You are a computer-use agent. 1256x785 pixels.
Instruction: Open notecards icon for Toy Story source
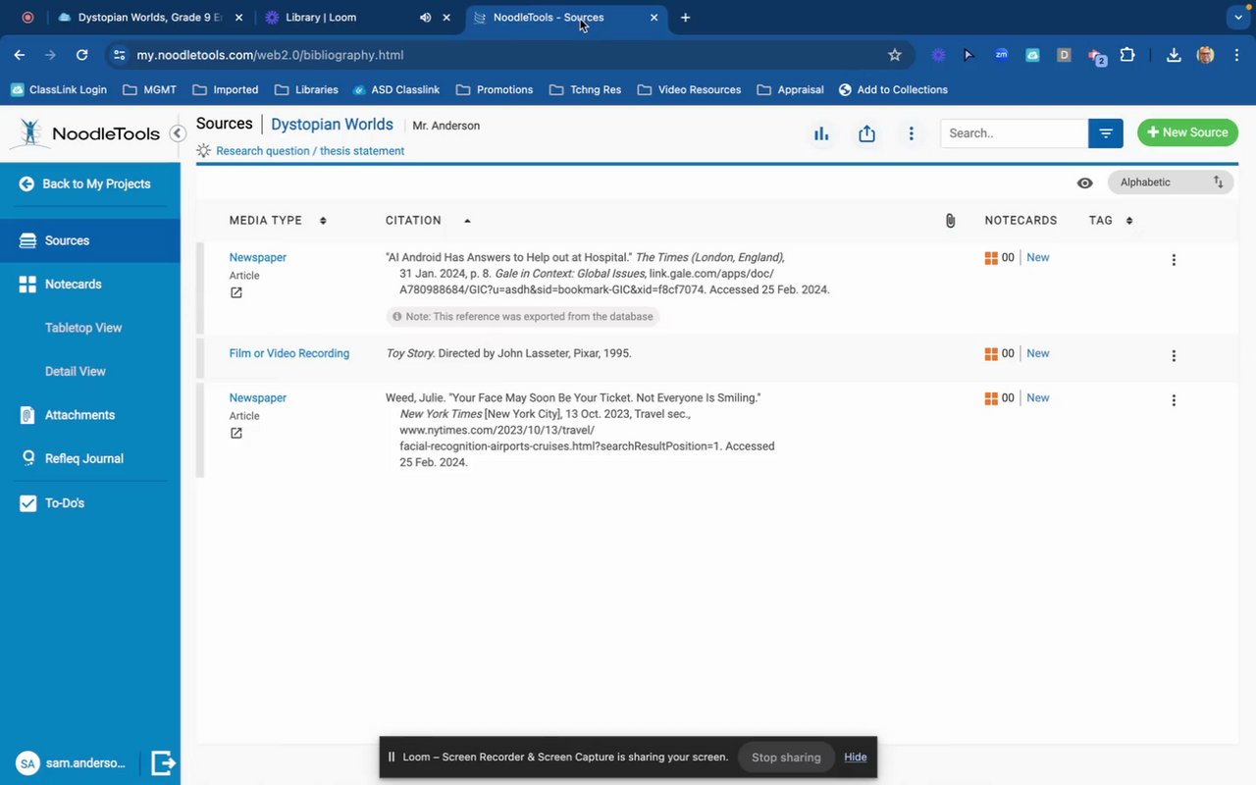(991, 353)
